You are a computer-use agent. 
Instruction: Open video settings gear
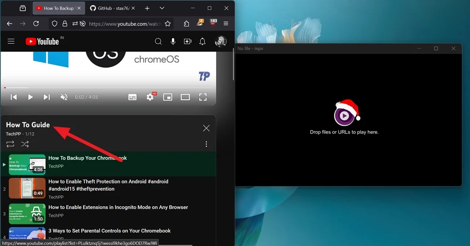click(150, 97)
